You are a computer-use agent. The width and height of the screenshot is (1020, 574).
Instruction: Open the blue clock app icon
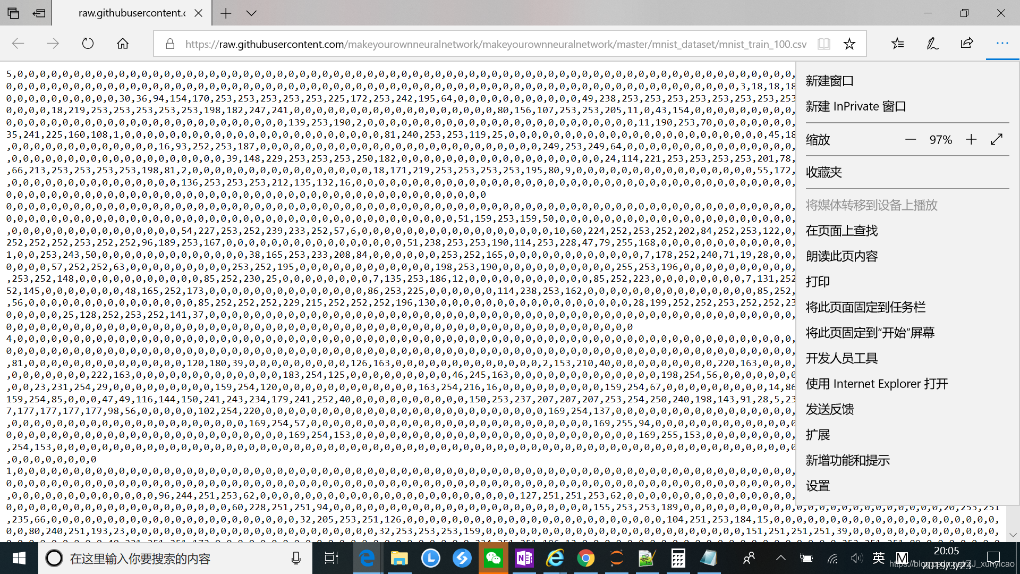click(x=431, y=558)
